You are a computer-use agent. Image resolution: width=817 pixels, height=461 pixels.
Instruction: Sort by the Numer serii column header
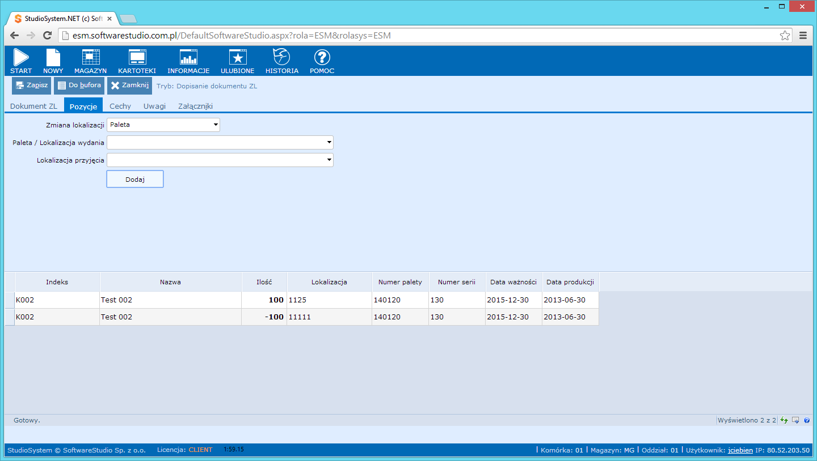click(x=457, y=281)
